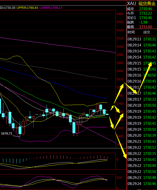The width and height of the screenshot is (157, 190).
Task: Select price 1730.42 in an 08:29:19 row
Action: point(150,117)
